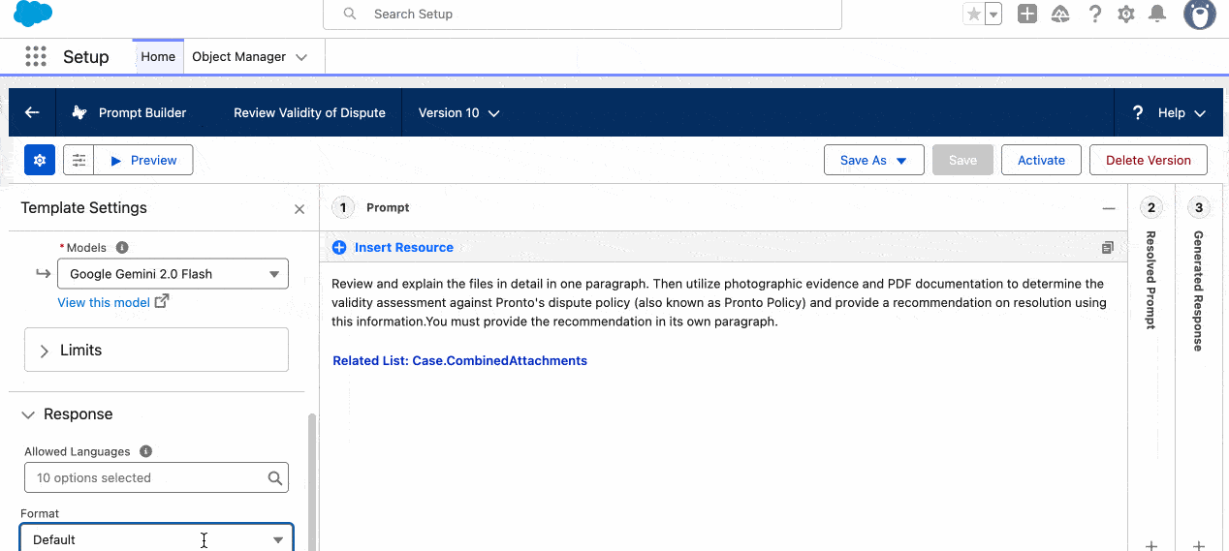Open the Help menu dropdown

point(1170,112)
